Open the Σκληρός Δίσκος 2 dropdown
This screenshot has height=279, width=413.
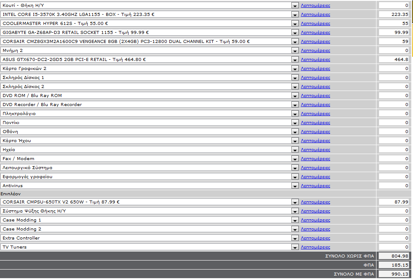pos(150,87)
